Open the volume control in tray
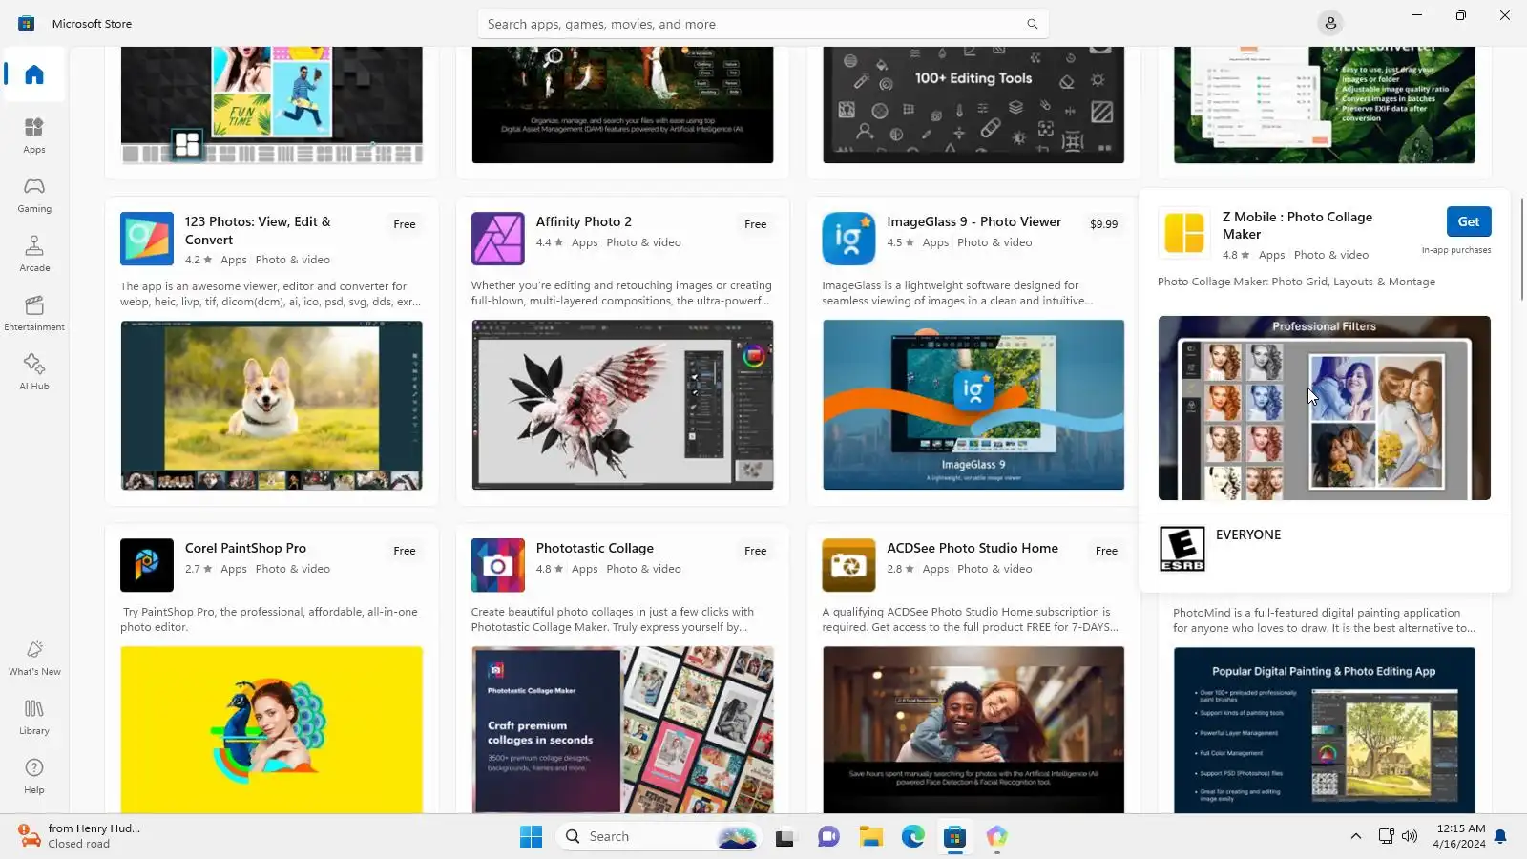Viewport: 1527px width, 859px height. click(x=1411, y=837)
